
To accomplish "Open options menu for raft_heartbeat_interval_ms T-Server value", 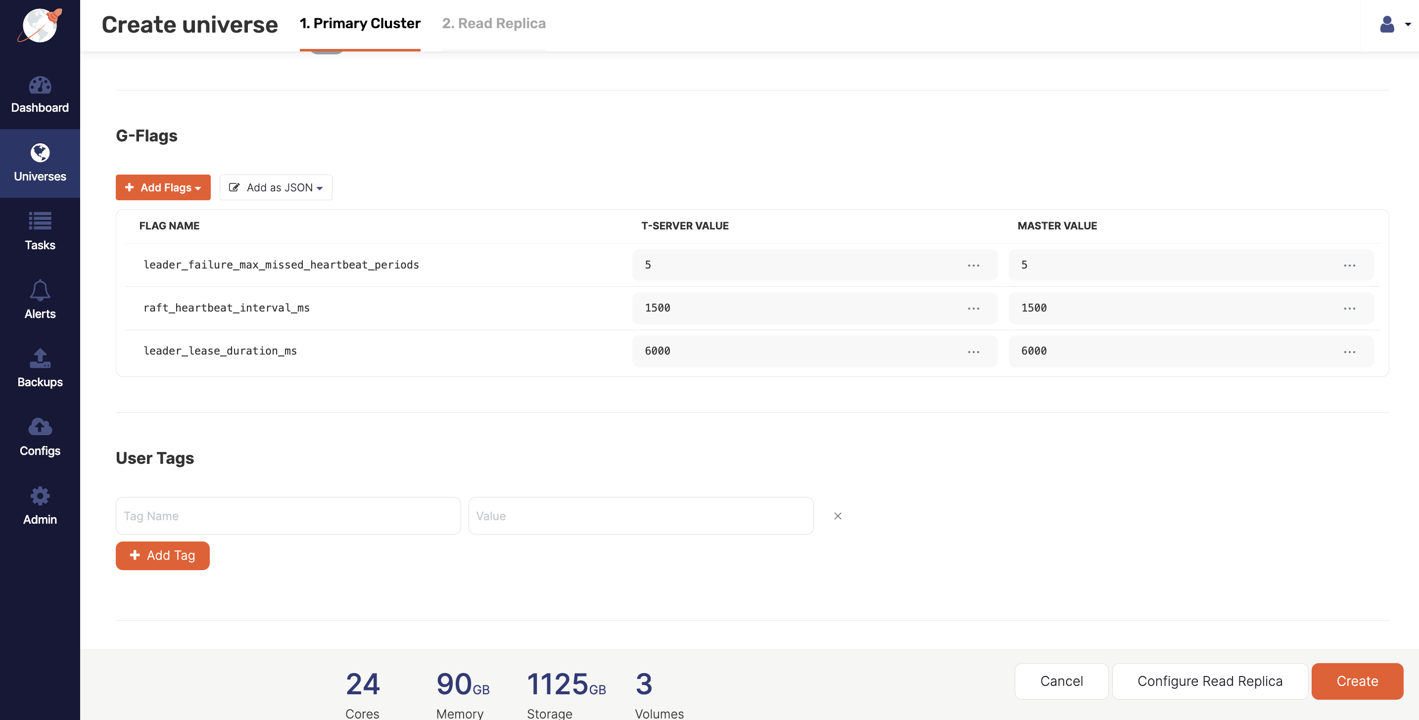I will point(973,308).
